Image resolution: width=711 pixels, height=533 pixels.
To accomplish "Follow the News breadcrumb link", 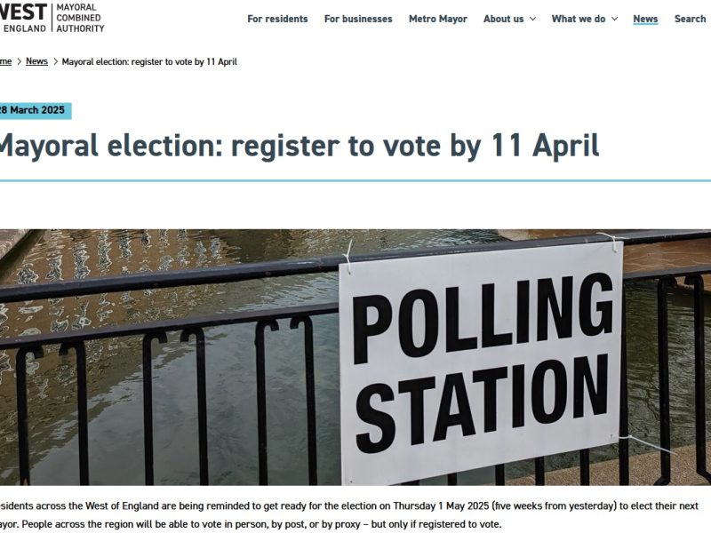I will (x=36, y=61).
